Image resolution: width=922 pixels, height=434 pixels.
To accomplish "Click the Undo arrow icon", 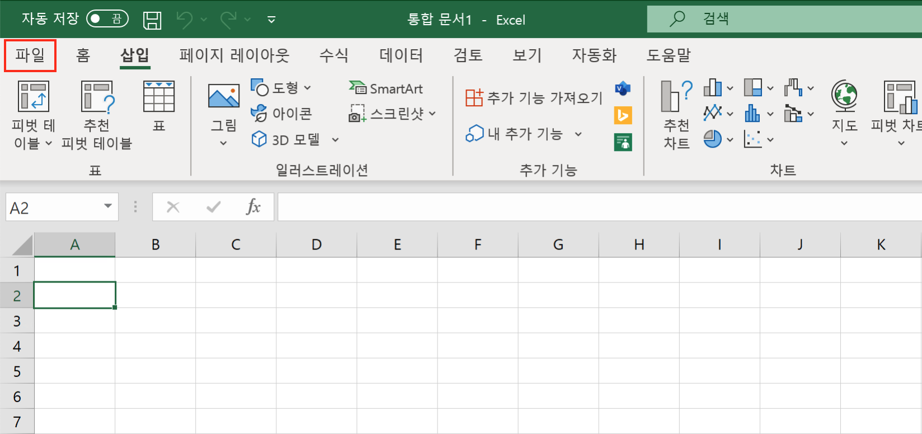I will tap(185, 20).
